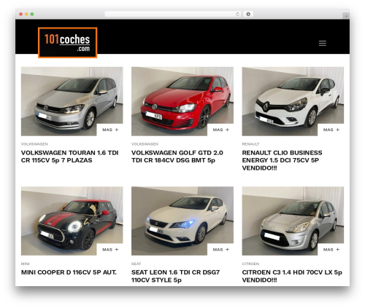Open title RENAULT CLIO BUSINESS ENERGY 1.5 DCI
The image size is (365, 308).
tap(282, 160)
